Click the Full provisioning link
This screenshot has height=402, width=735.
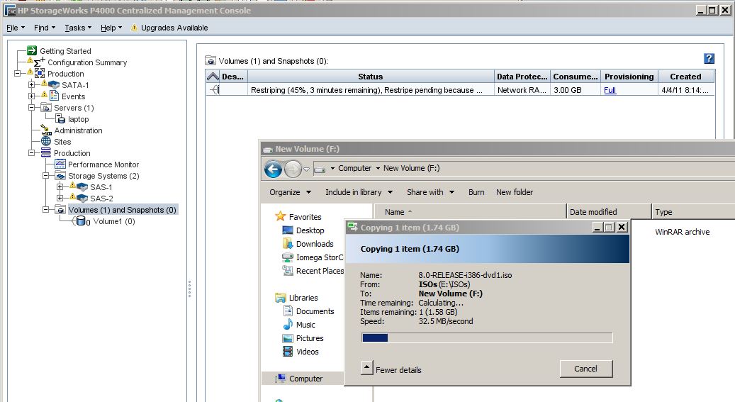coord(610,90)
